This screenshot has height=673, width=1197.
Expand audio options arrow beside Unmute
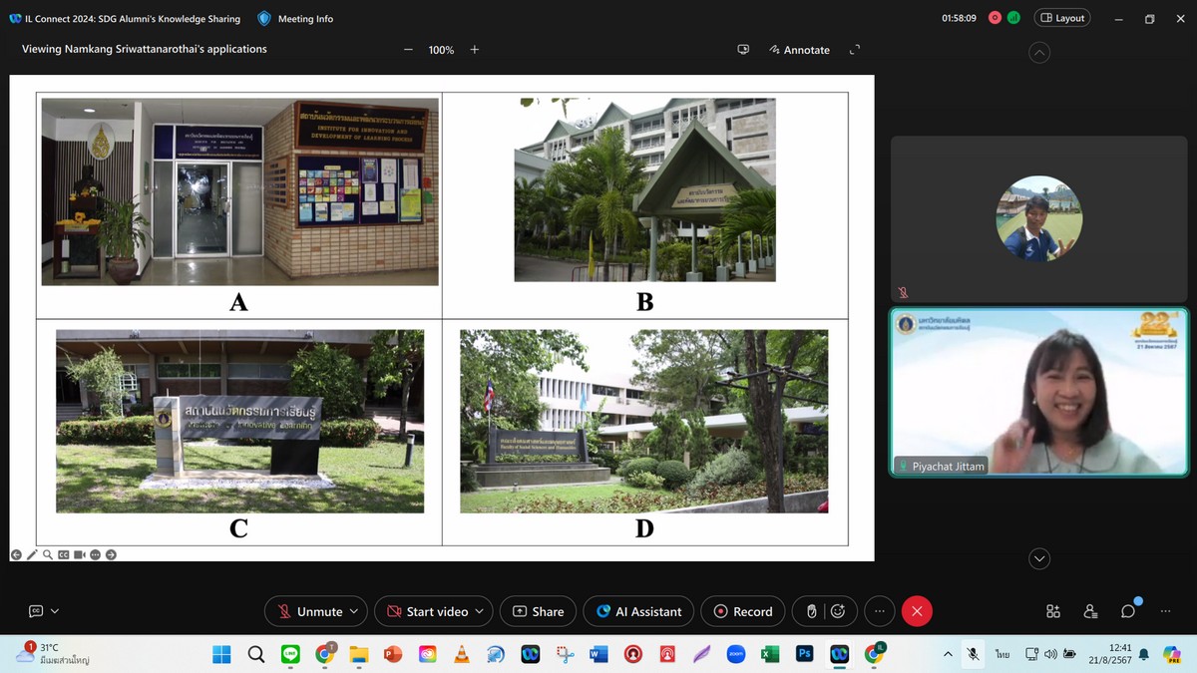pos(356,611)
